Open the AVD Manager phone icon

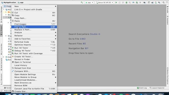(x=156, y=2)
